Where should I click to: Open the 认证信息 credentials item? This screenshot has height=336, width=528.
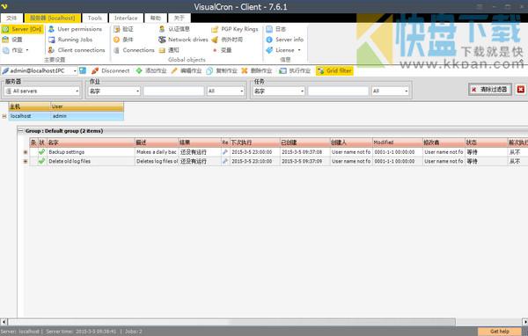pyautogui.click(x=174, y=29)
